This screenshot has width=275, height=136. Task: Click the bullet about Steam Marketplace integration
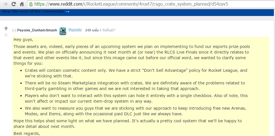coord(135,86)
